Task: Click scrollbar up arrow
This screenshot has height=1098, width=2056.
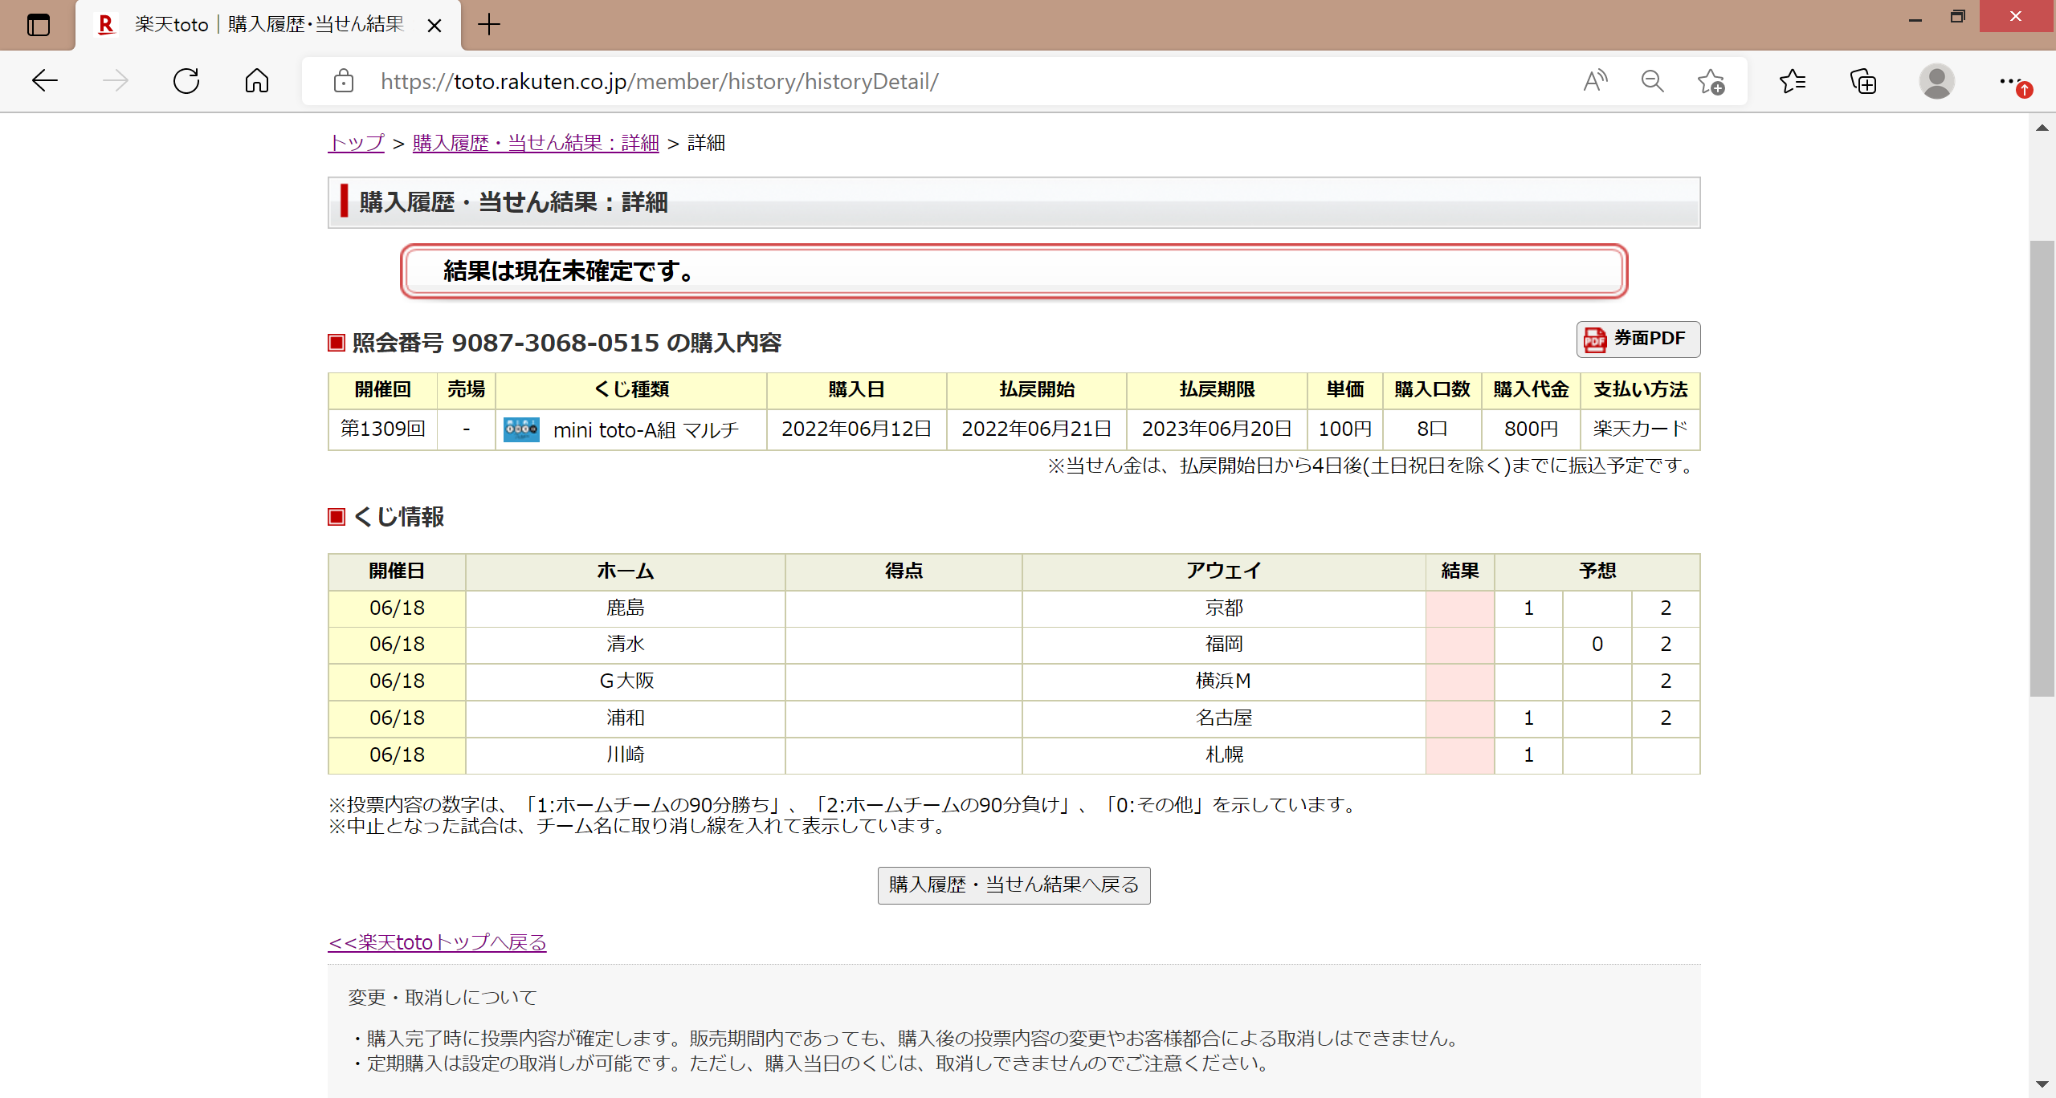Action: (x=2042, y=128)
